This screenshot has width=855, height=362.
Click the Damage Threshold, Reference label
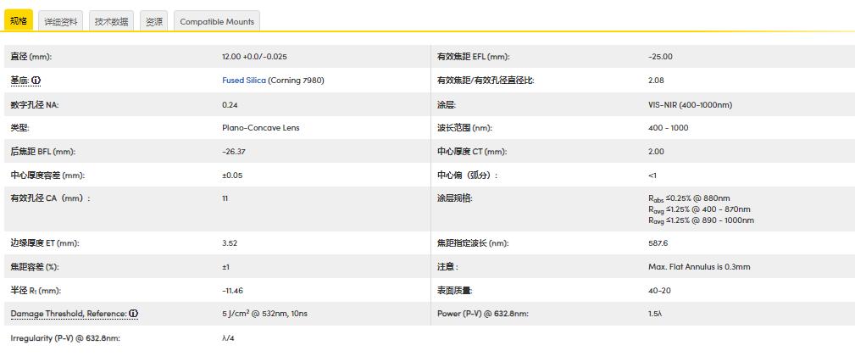tap(68, 314)
